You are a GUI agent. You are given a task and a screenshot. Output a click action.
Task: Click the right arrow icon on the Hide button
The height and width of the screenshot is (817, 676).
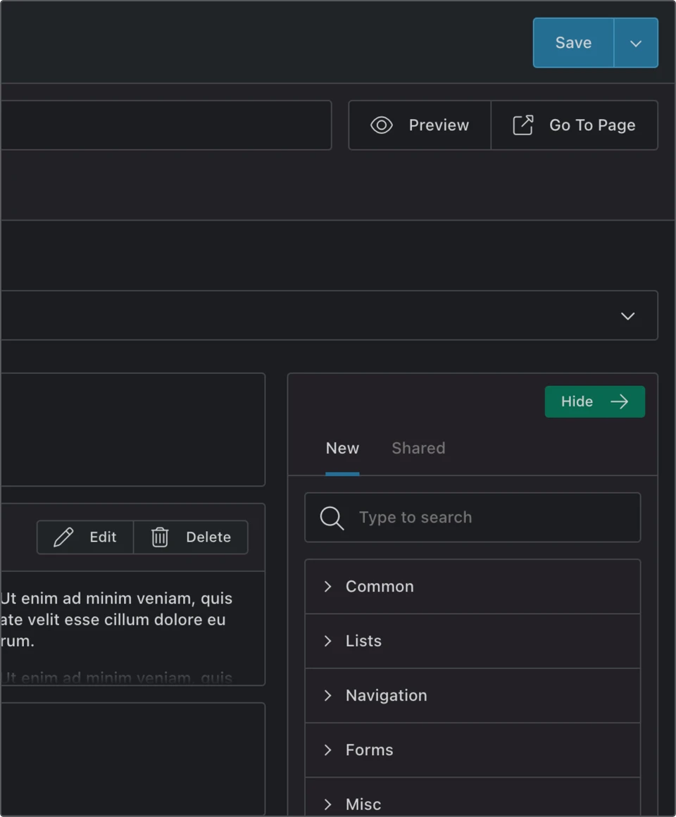click(x=619, y=401)
